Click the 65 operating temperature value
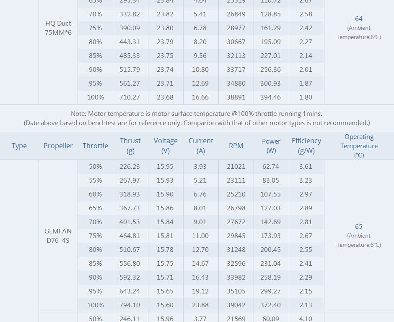The image size is (394, 322). (359, 227)
